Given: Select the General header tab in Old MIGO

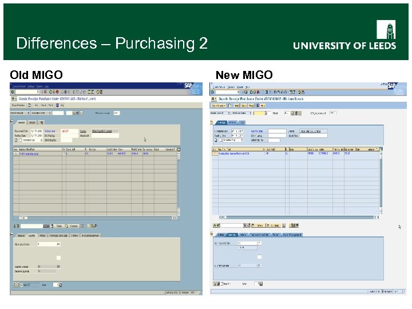Looking at the screenshot, I should (21, 122).
